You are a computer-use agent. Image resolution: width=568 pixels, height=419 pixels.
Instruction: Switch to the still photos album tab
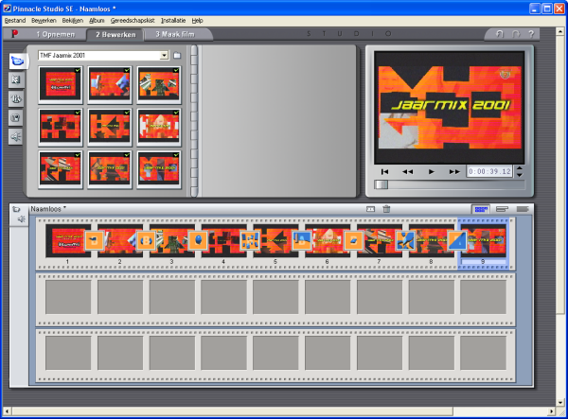(x=16, y=118)
